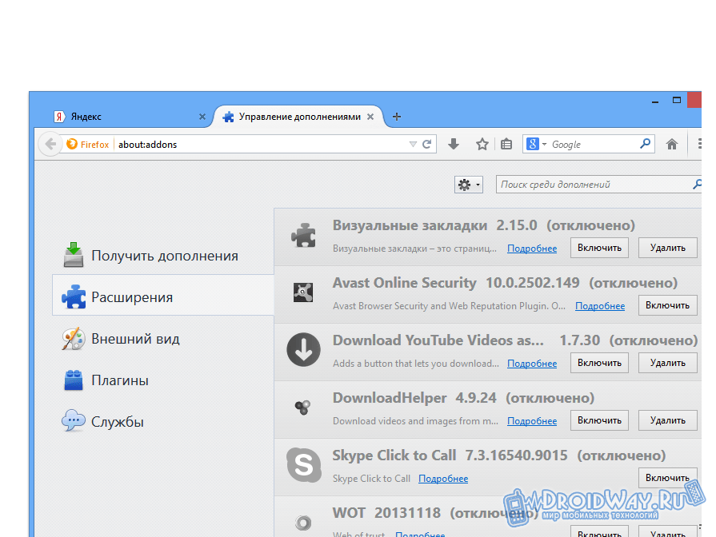
Task: Click the Download YouTube Videos arrow icon
Action: point(303,349)
